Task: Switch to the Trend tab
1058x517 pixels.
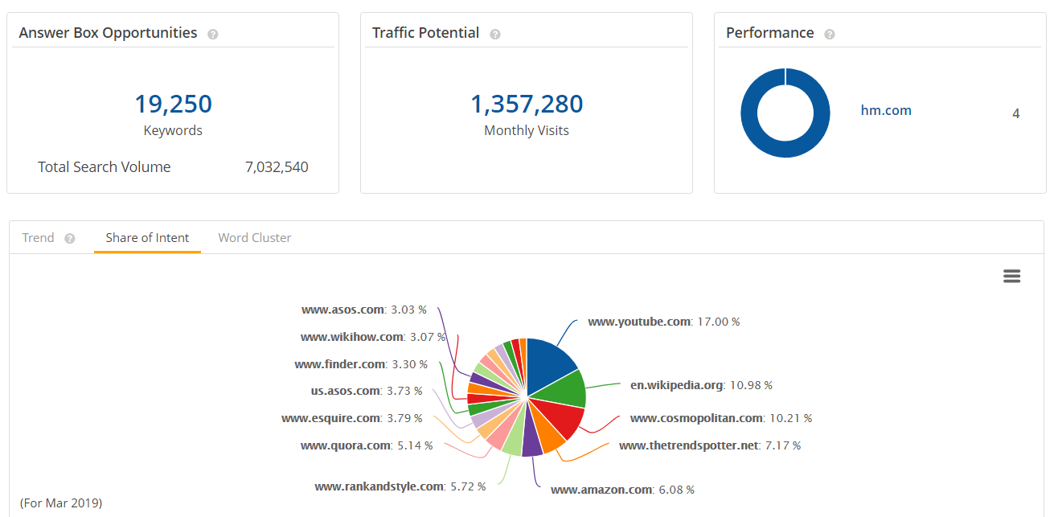Action: tap(39, 238)
